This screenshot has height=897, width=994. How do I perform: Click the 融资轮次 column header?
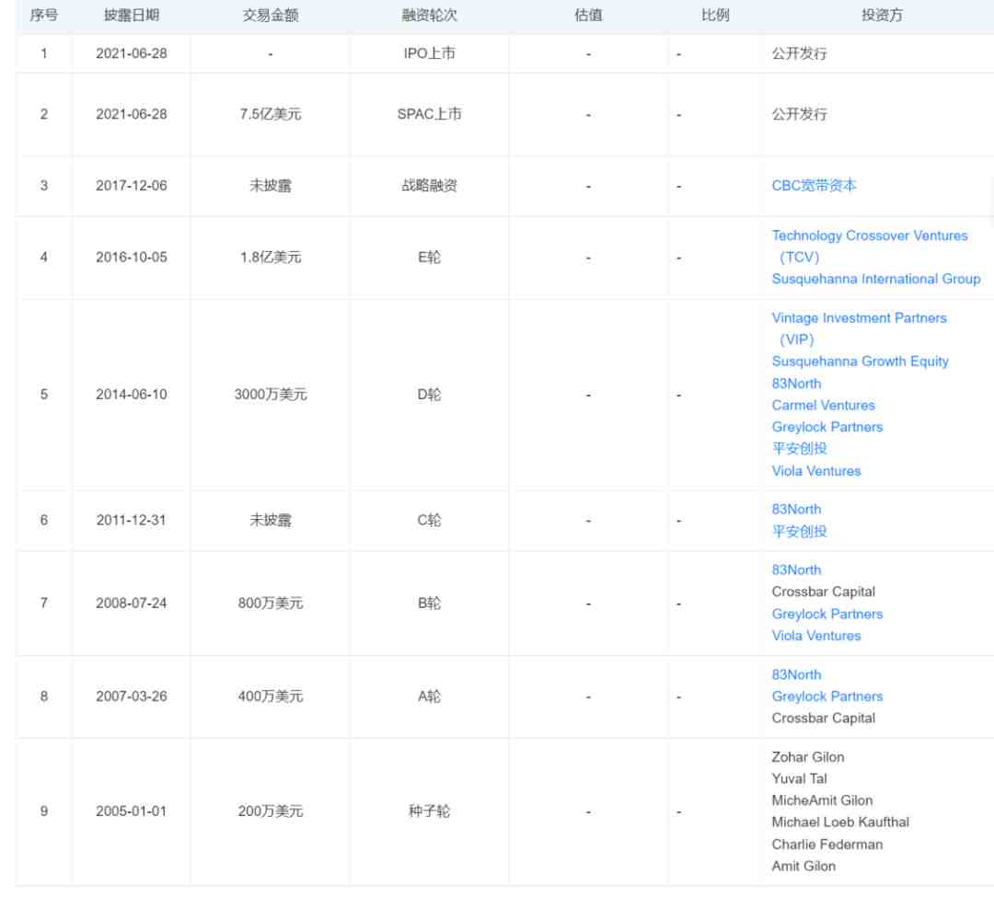click(429, 16)
